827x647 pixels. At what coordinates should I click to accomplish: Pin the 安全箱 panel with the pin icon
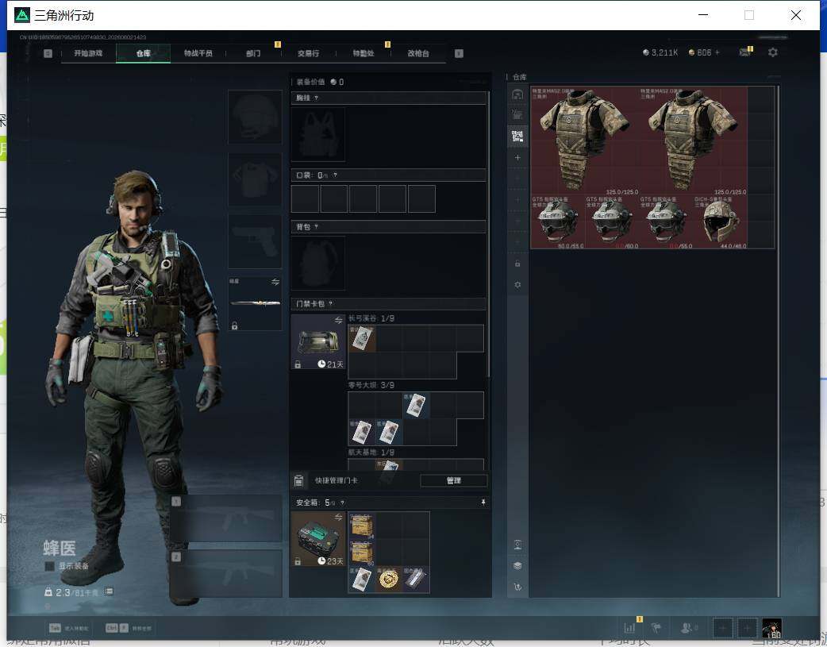click(x=483, y=503)
